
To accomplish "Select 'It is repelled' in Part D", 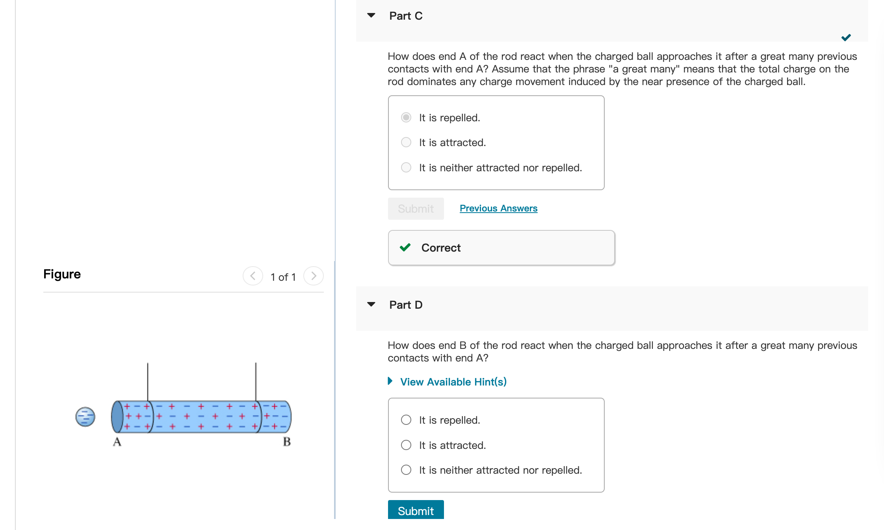I will coord(406,420).
